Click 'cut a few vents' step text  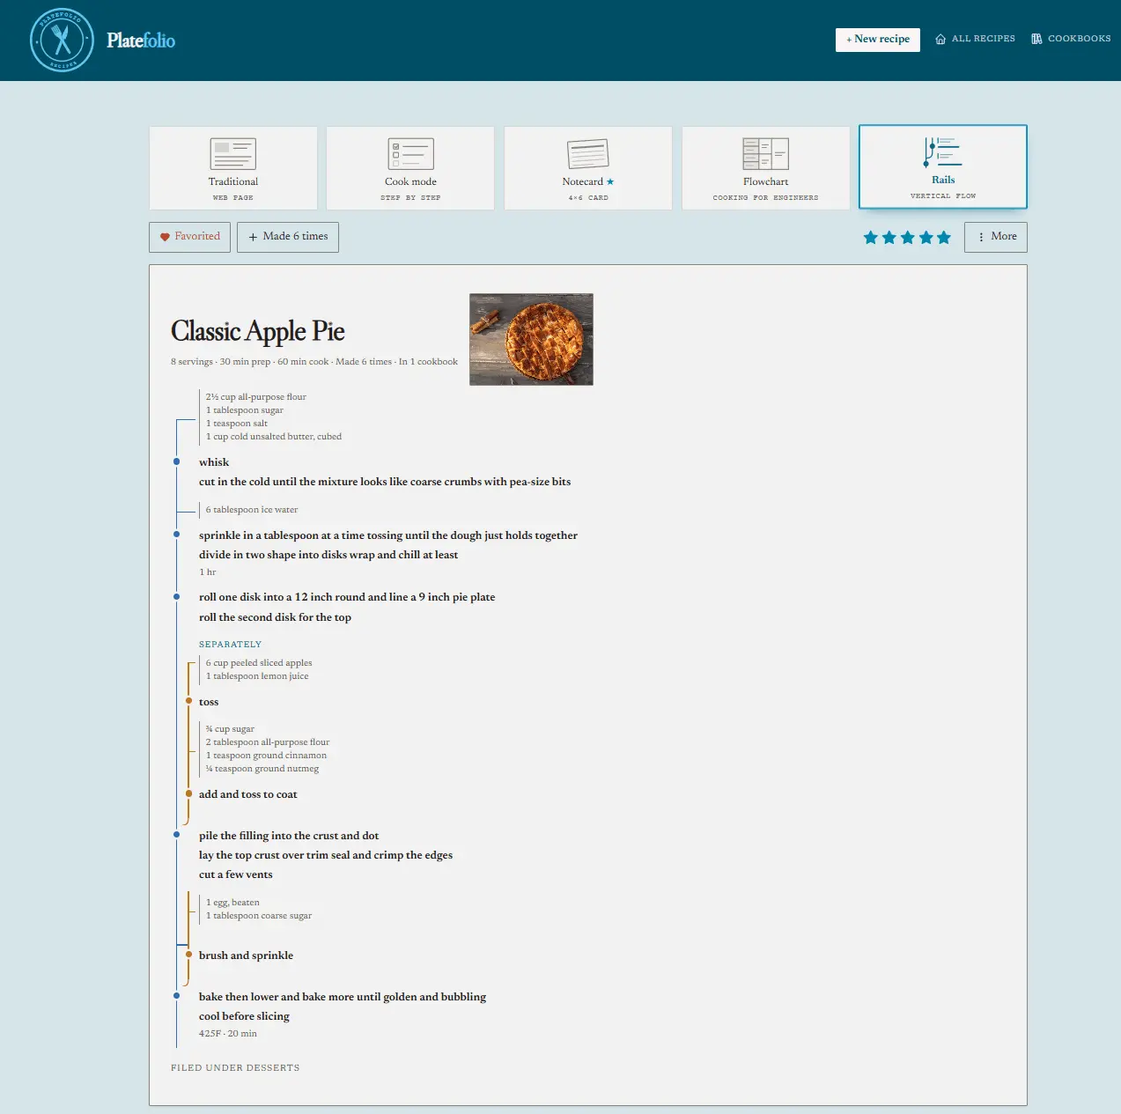(x=236, y=874)
